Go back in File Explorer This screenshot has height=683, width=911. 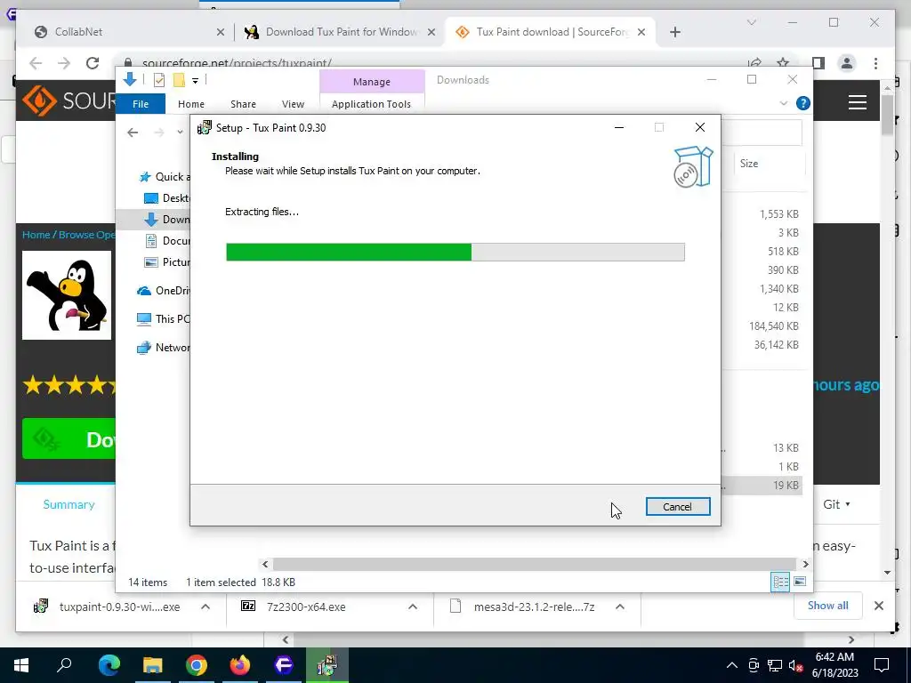tap(133, 133)
